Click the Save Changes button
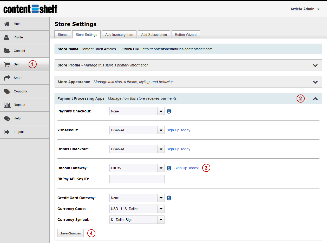Viewport: 327px width, 243px height. 70,233
